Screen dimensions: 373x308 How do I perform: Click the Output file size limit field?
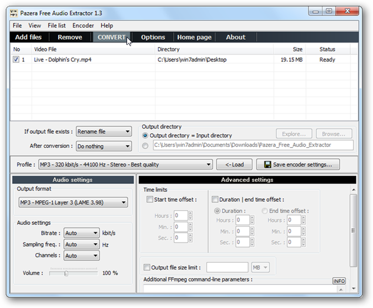click(227, 268)
